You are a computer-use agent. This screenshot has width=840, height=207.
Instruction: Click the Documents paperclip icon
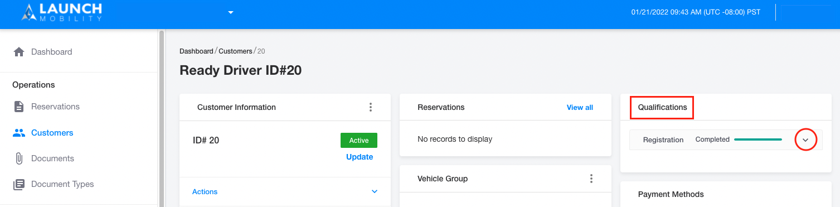(x=19, y=158)
